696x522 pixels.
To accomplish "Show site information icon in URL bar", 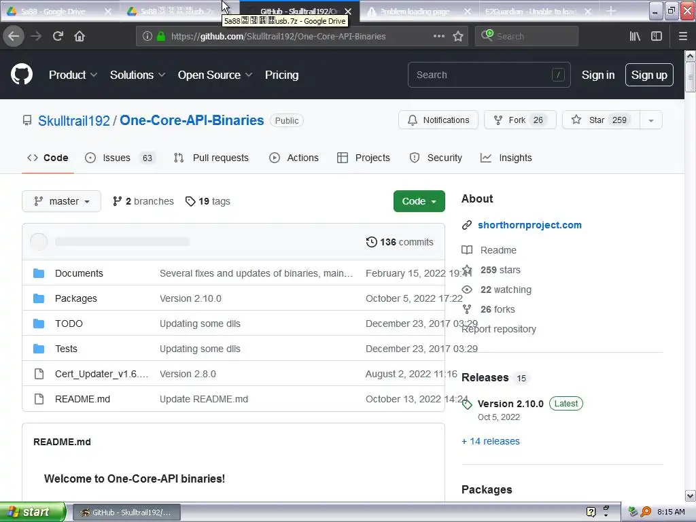I will tap(147, 37).
